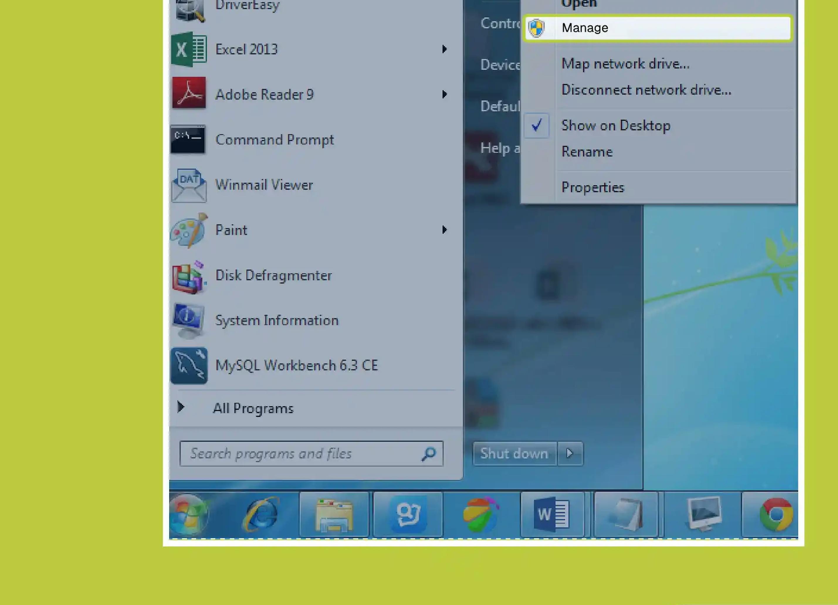
Task: Open System Information
Action: (277, 320)
